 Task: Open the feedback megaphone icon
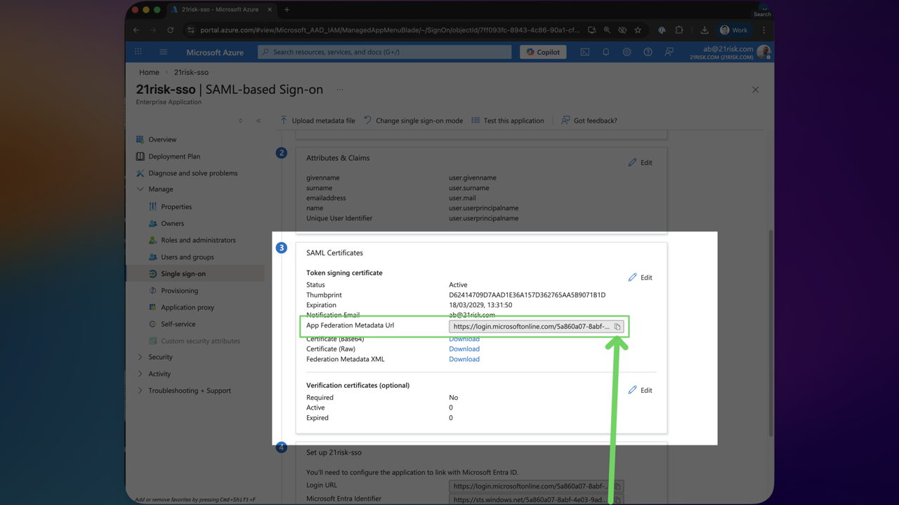669,51
